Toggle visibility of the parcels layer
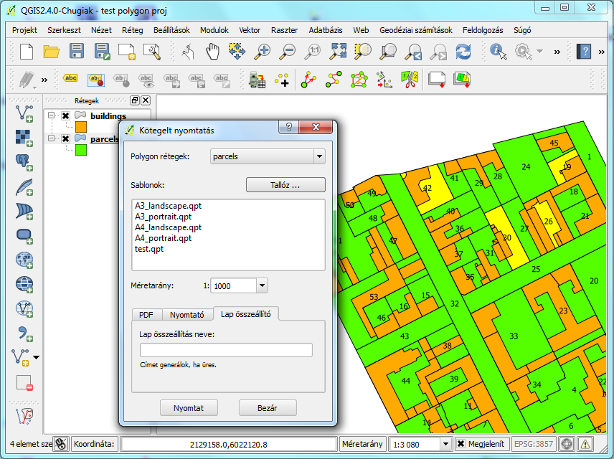 click(x=66, y=139)
